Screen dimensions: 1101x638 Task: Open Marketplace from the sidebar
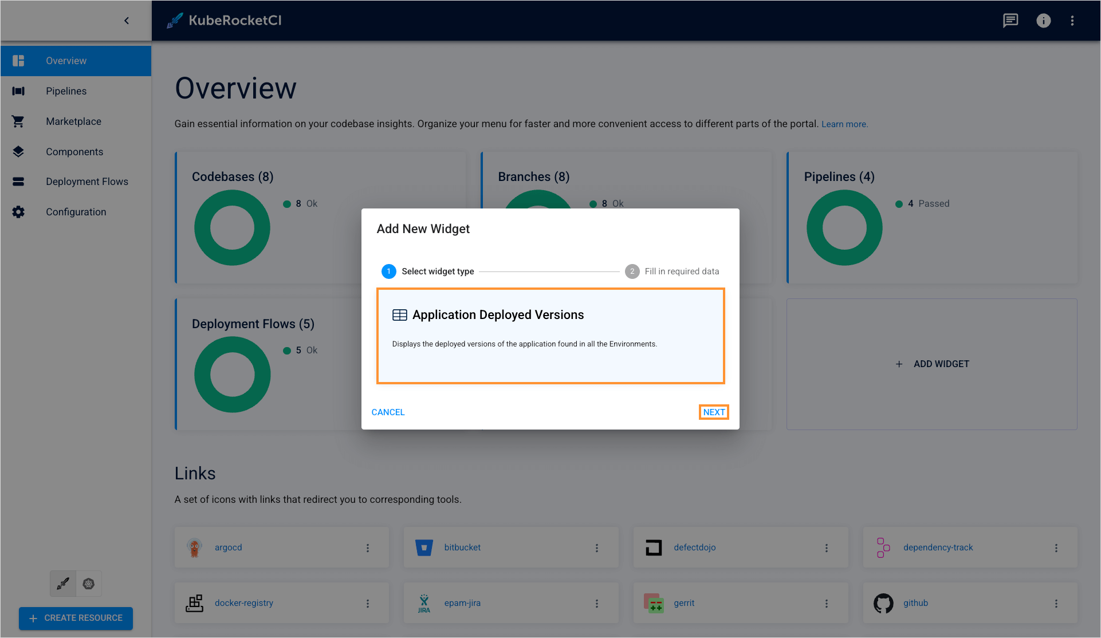point(73,121)
